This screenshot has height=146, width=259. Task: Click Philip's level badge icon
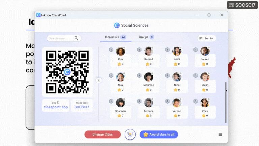coord(195,75)
